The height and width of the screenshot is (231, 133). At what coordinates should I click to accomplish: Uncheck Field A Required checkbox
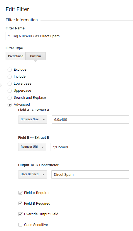(x=20, y=193)
